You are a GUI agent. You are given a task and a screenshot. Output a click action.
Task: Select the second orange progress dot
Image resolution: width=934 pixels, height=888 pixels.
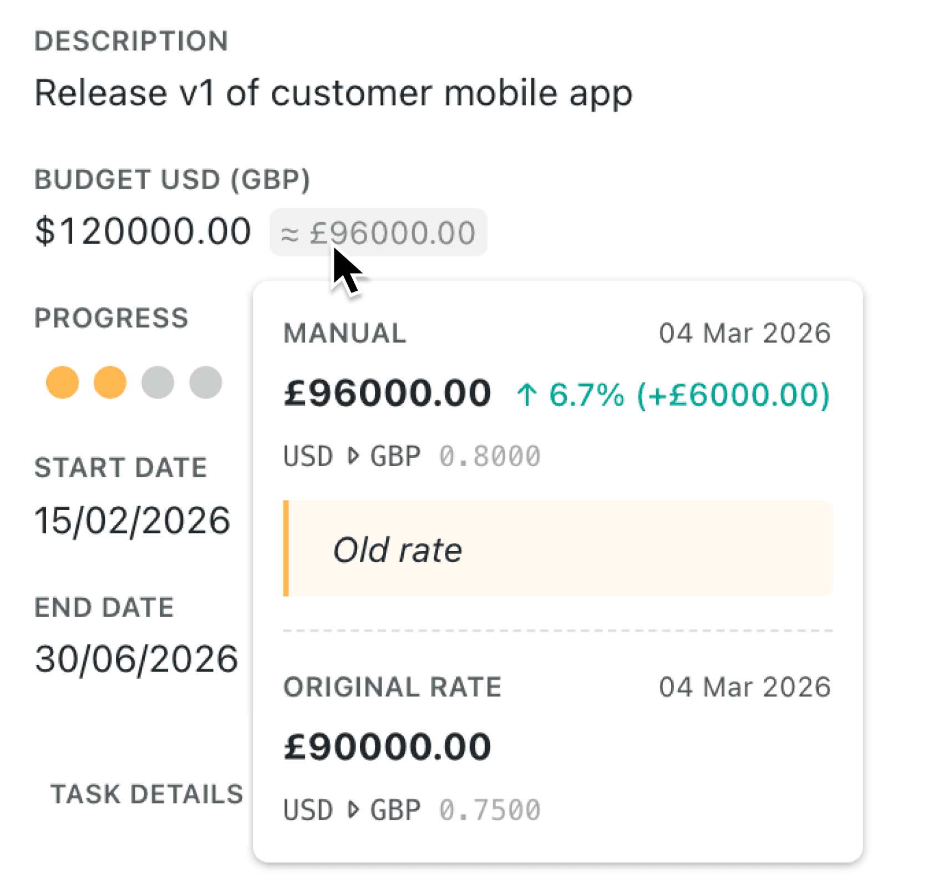click(110, 382)
